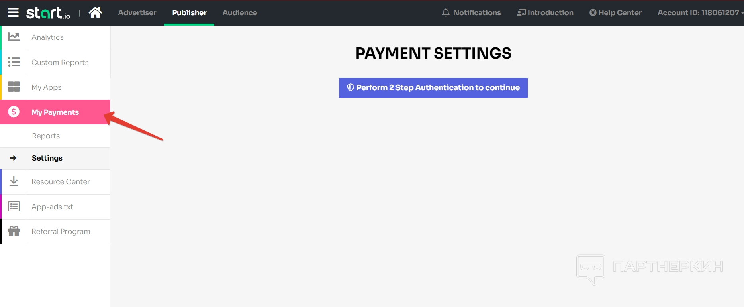The height and width of the screenshot is (307, 744).
Task: Click the dollar sign payments icon
Action: point(14,112)
